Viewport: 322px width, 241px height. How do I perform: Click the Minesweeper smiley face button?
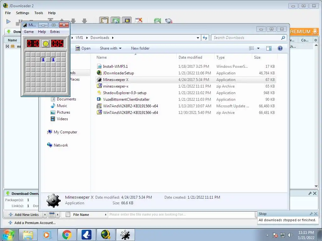point(46,43)
